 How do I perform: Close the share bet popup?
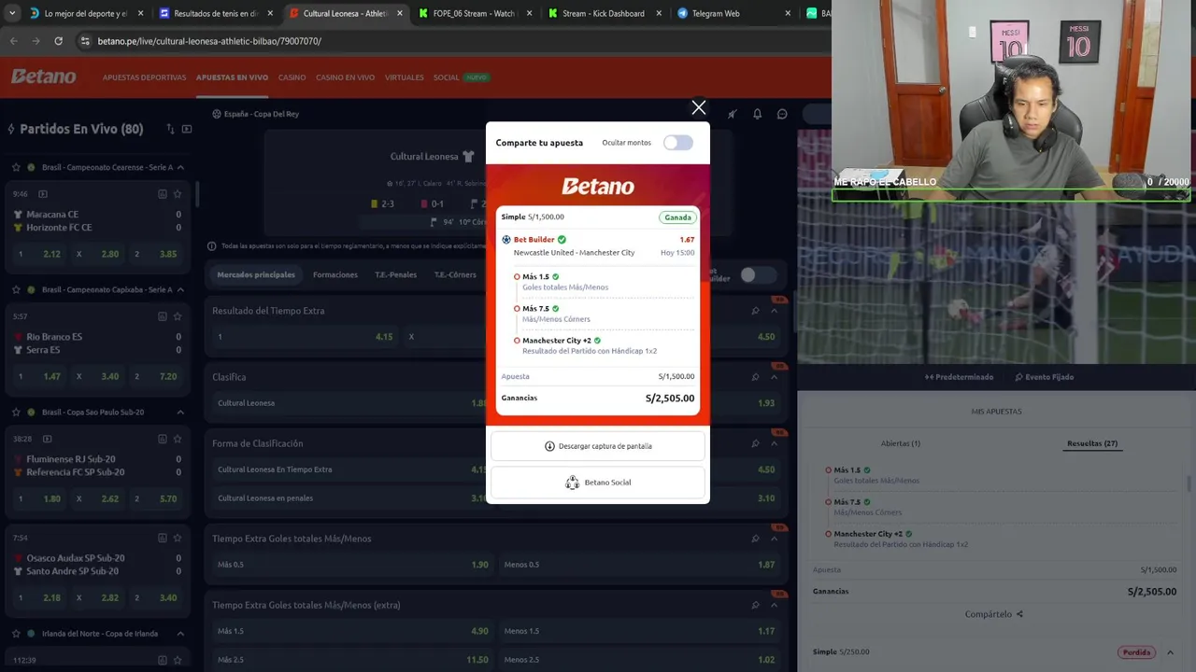pos(698,108)
